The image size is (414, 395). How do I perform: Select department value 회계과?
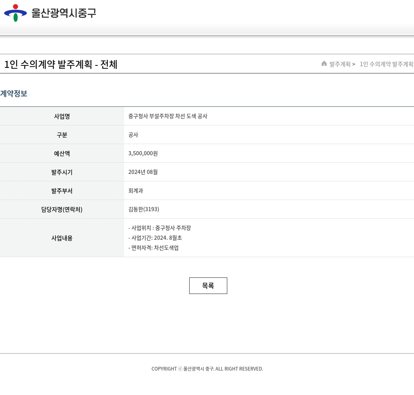coord(135,190)
